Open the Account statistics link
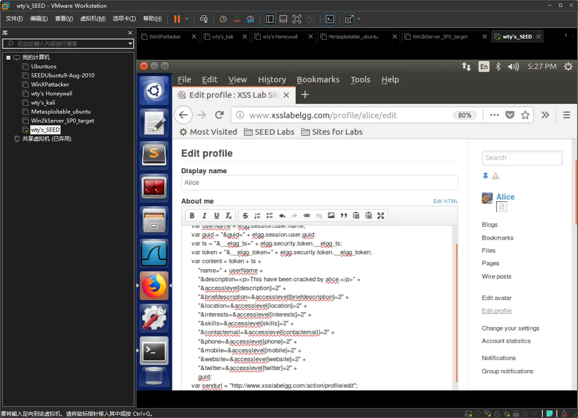Viewport: 578px width, 418px height. 506,341
